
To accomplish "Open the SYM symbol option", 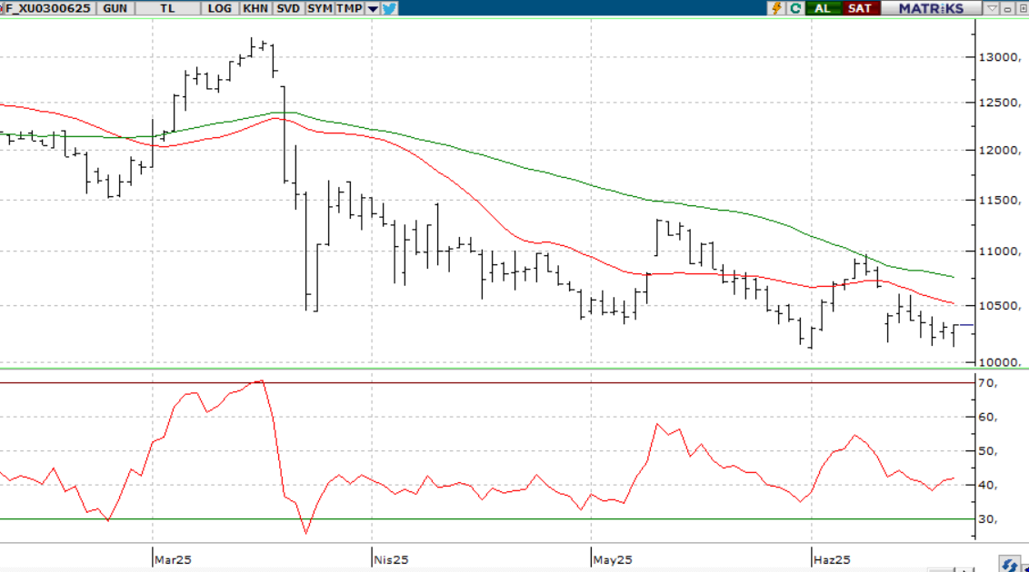I will 320,8.
